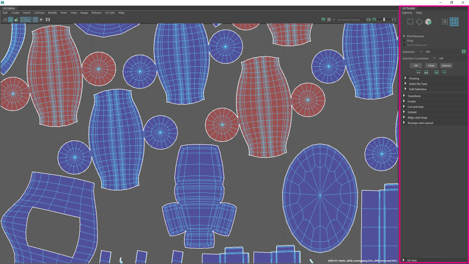
Task: Open the Cut/Sew menu
Action: (x=39, y=13)
